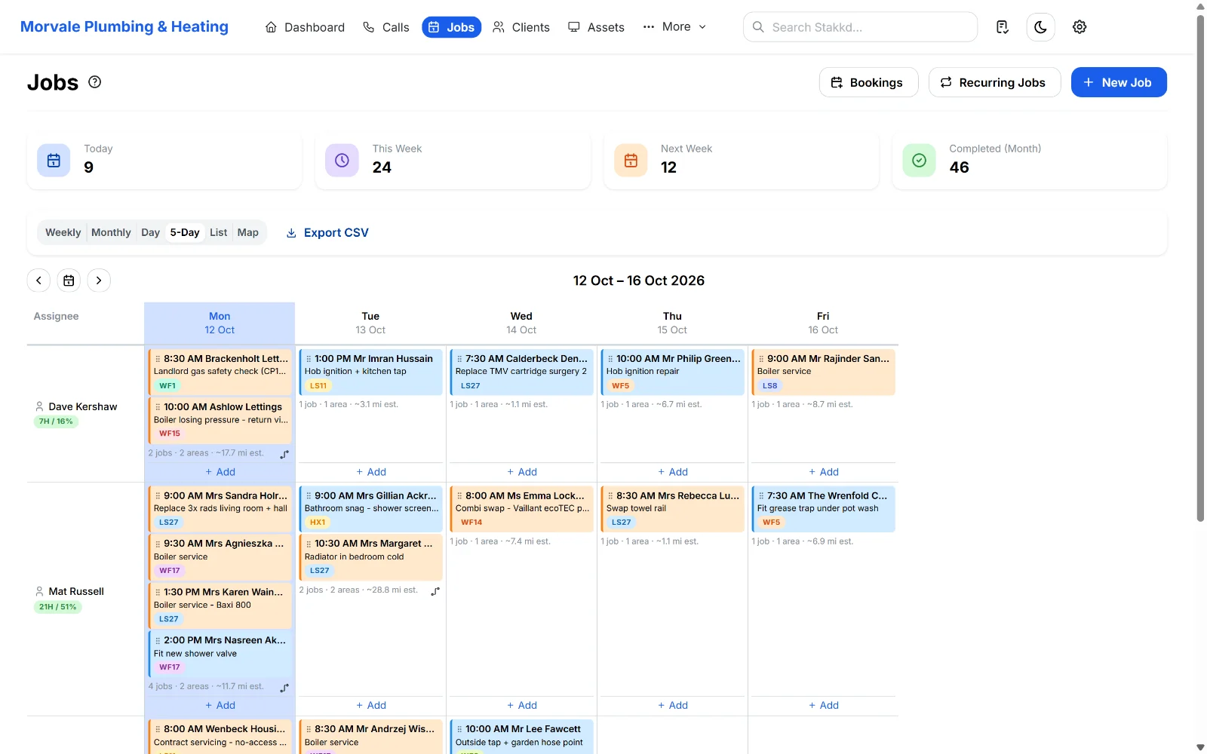The height and width of the screenshot is (754, 1207).
Task: Switch to Weekly view
Action: pos(63,232)
